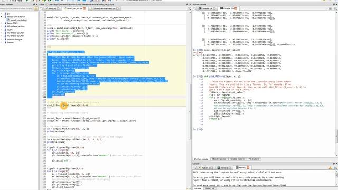The image size is (338, 190).
Task: Expand the layers project folder
Action: click(1, 30)
